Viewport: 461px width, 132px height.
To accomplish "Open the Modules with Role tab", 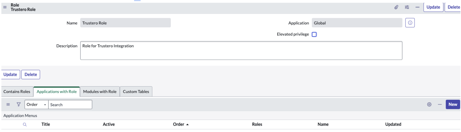I will (x=100, y=91).
